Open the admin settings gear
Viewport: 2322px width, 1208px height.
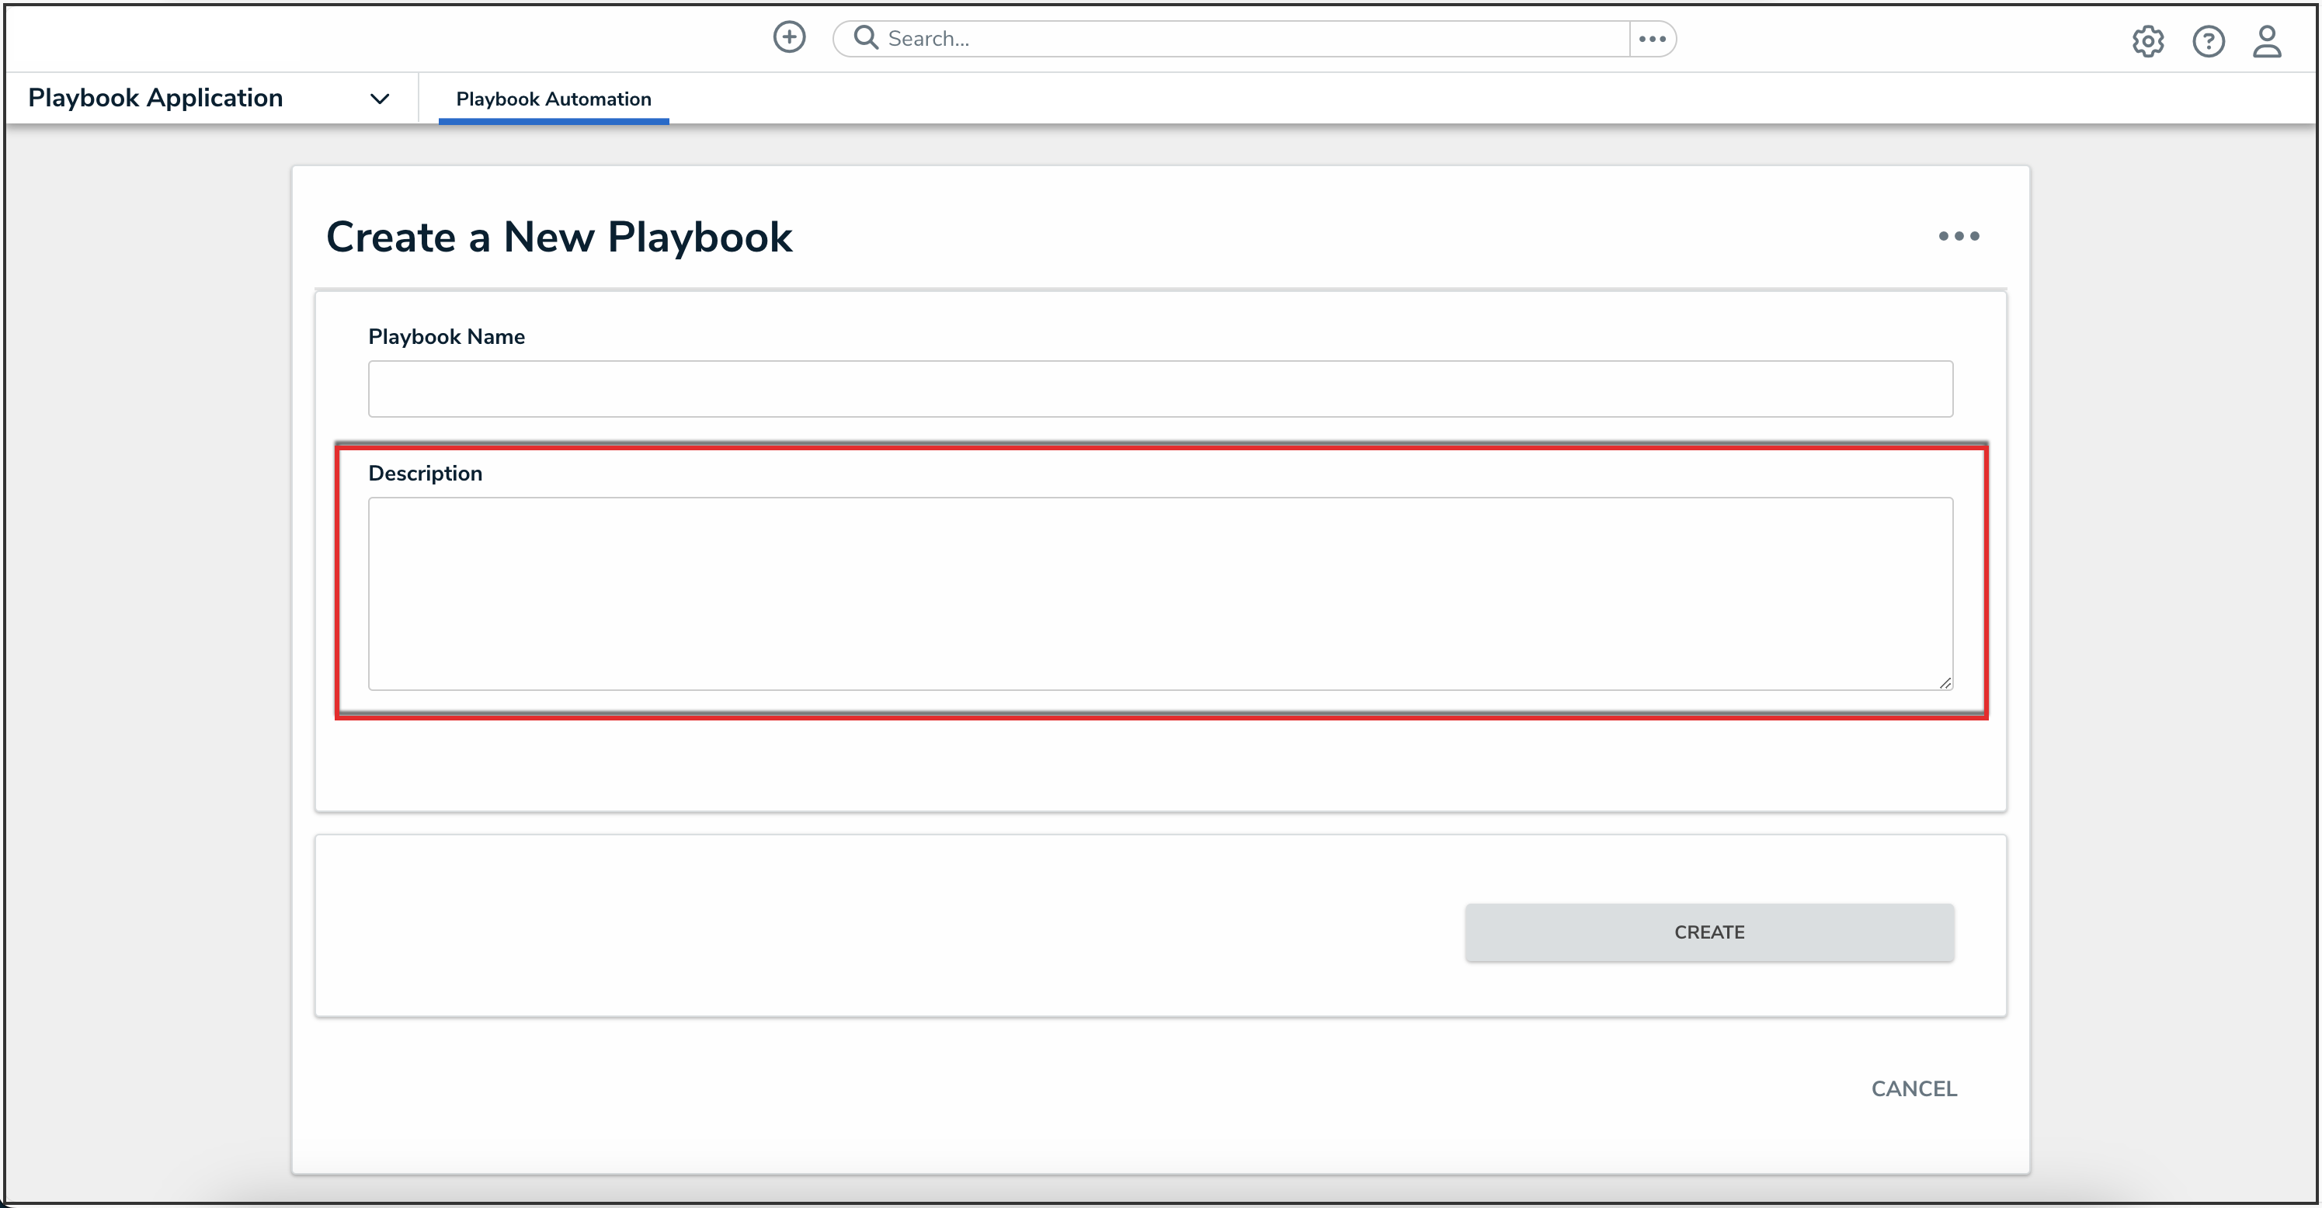click(2147, 41)
